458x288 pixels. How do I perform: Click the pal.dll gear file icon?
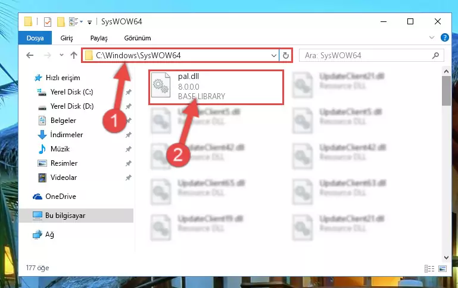(x=161, y=85)
